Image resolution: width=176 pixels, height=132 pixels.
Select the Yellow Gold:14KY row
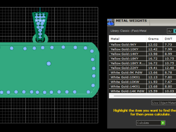[x=142, y=54]
